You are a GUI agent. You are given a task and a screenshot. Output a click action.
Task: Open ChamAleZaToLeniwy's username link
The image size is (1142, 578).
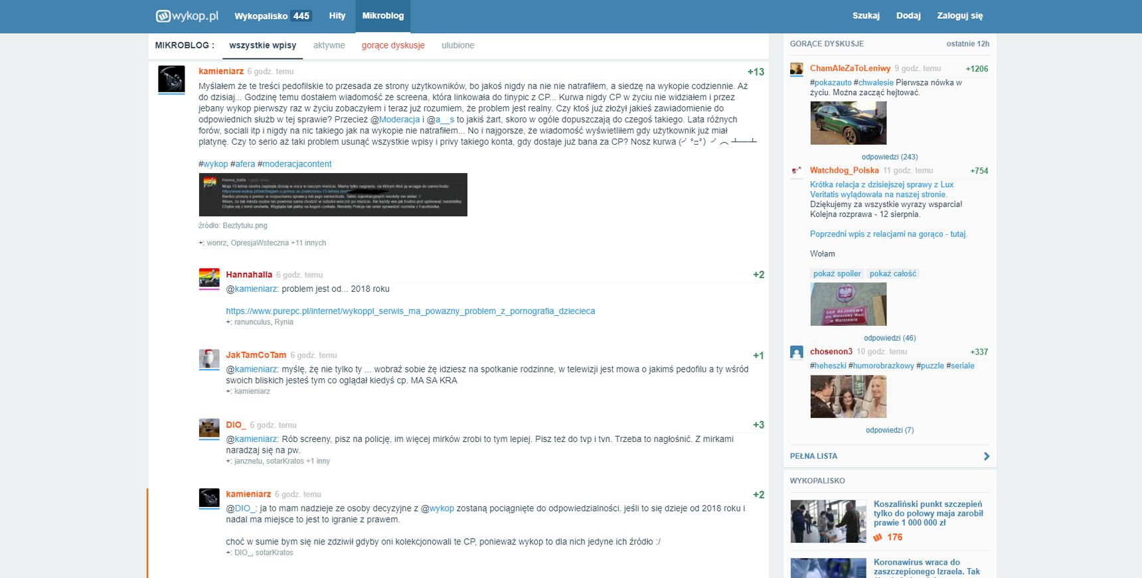coord(850,68)
